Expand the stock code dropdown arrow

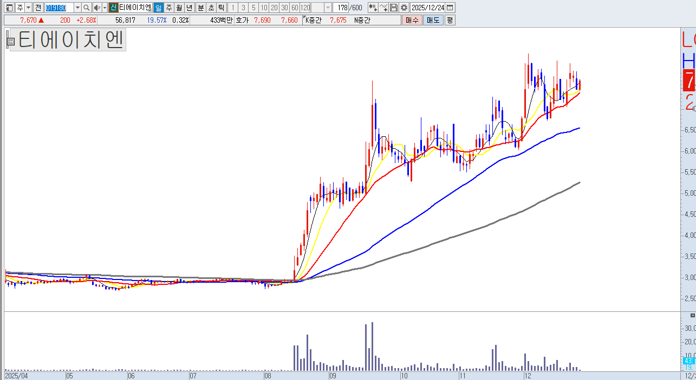pos(77,8)
